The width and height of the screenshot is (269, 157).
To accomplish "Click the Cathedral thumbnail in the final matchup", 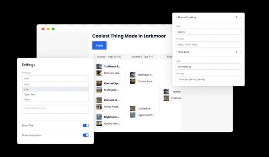I will 166,98.
